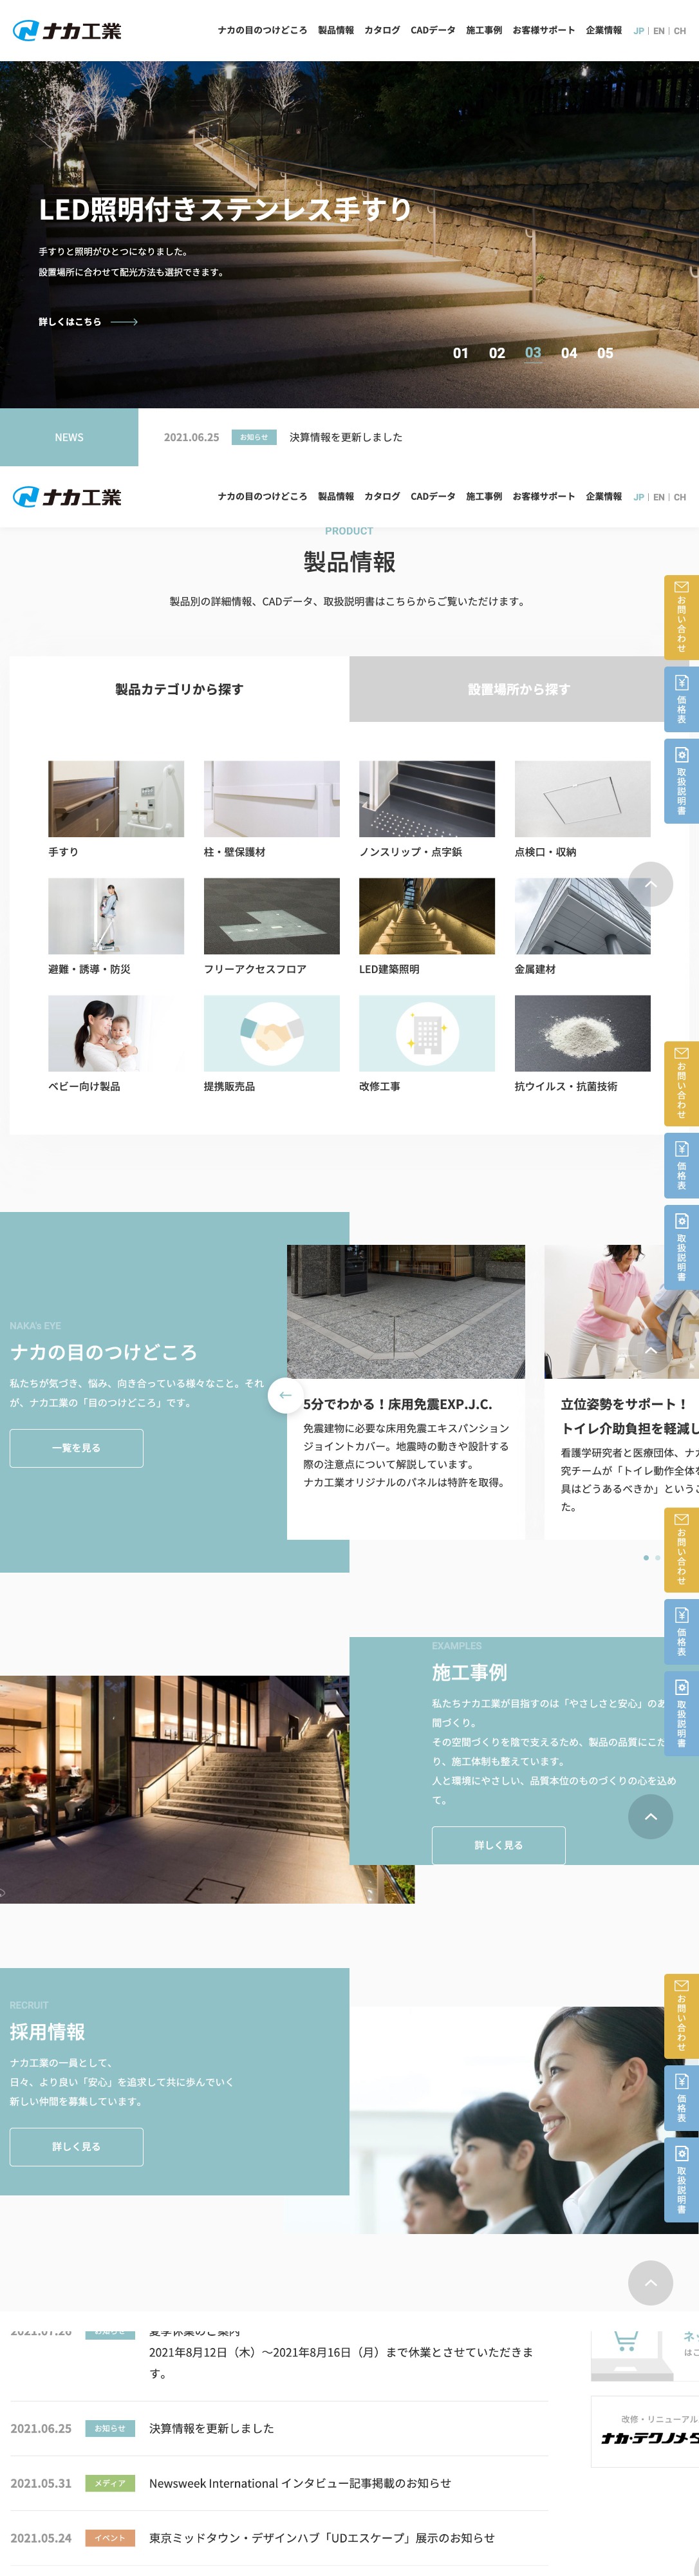This screenshot has height=2576, width=699.
Task: Open 詳しく見る under 採用情報
Action: coord(76,2146)
